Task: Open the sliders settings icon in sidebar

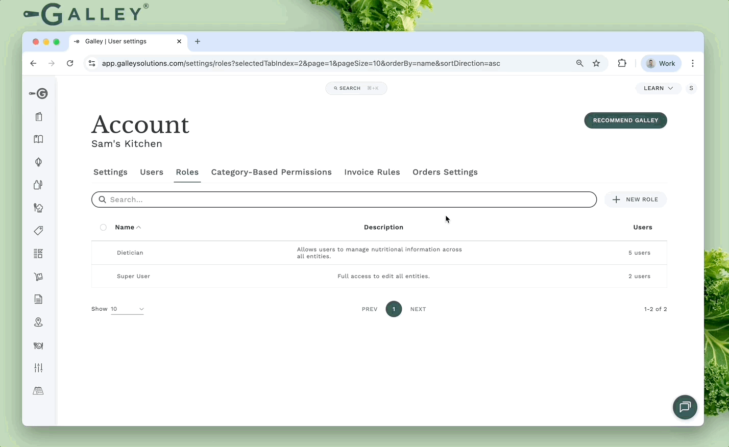Action: click(38, 368)
